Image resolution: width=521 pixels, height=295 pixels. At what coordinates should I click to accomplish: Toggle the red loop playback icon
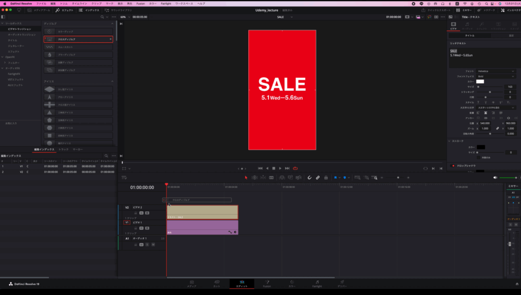click(x=295, y=168)
